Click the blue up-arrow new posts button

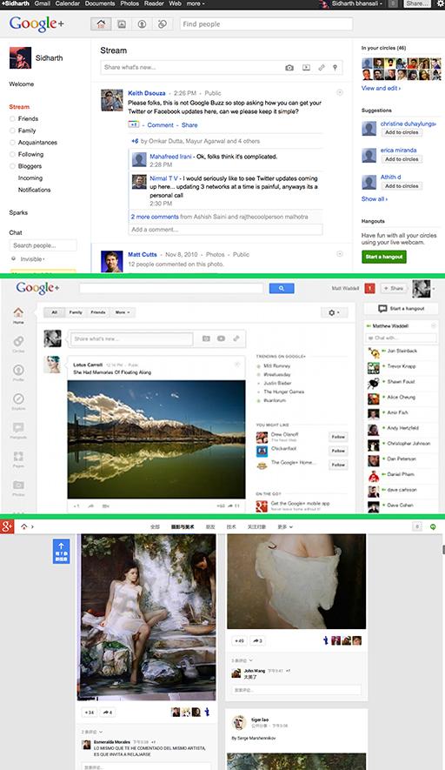(62, 551)
